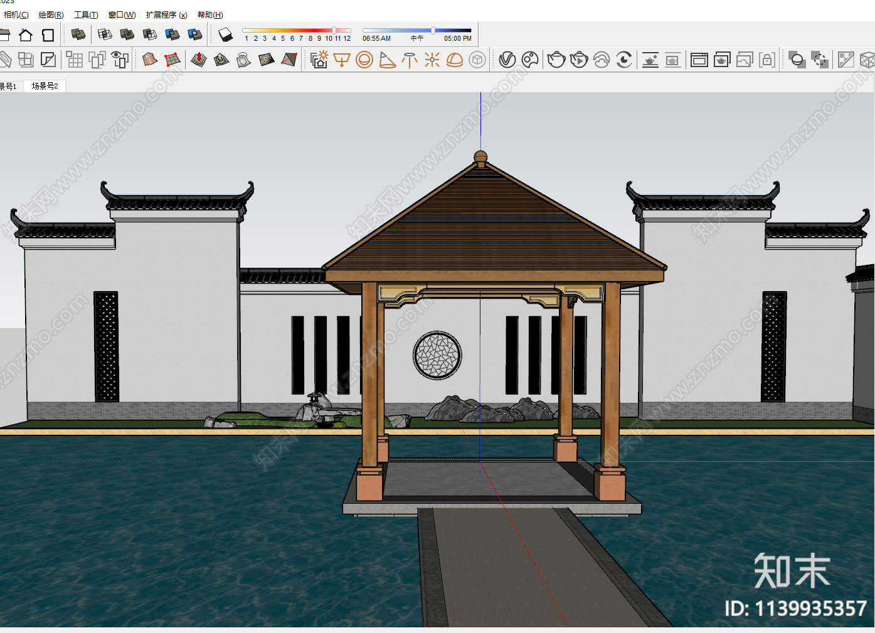The height and width of the screenshot is (633, 875).
Task: Select sandbox Add Detail tool
Action: pos(267,60)
